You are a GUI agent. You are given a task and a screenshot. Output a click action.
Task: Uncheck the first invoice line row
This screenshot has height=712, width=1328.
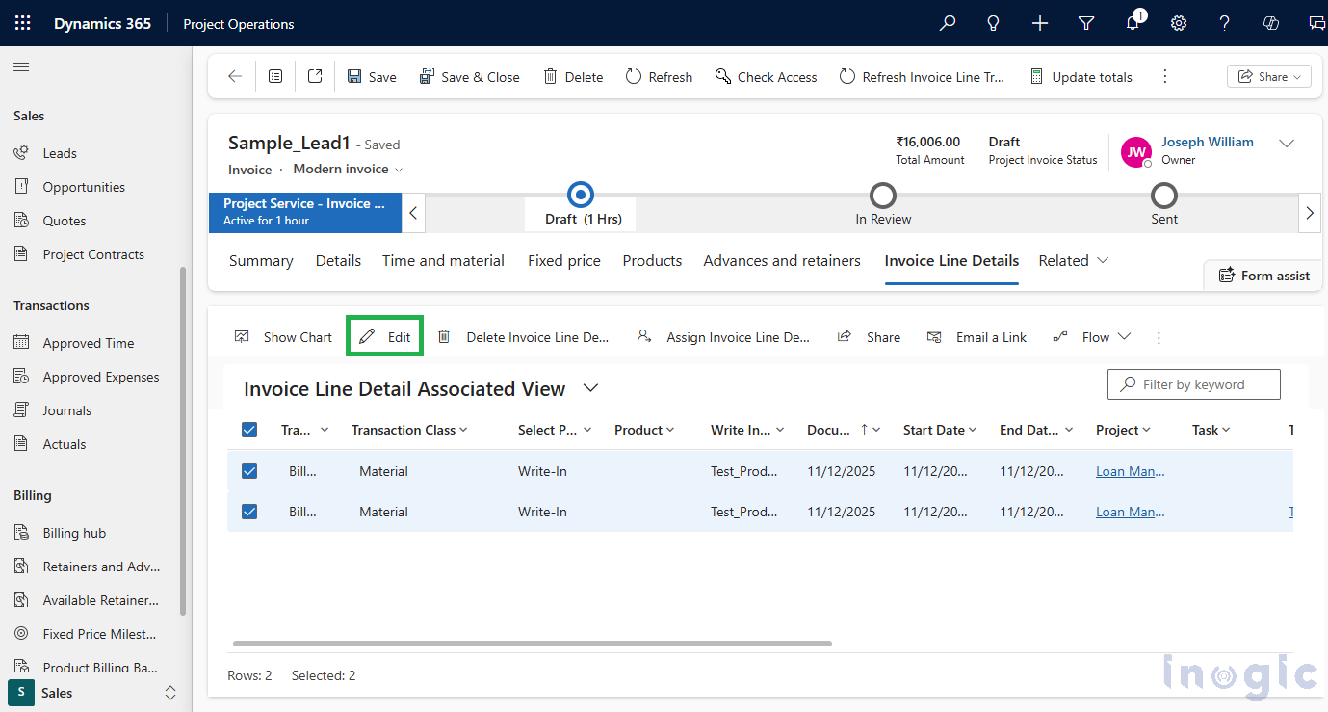click(x=249, y=471)
